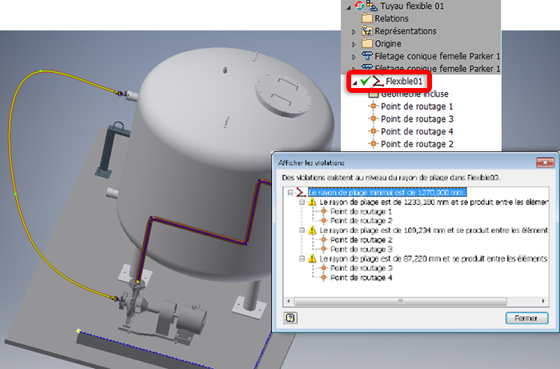Select Point de routage 3 in browser tree

(417, 119)
